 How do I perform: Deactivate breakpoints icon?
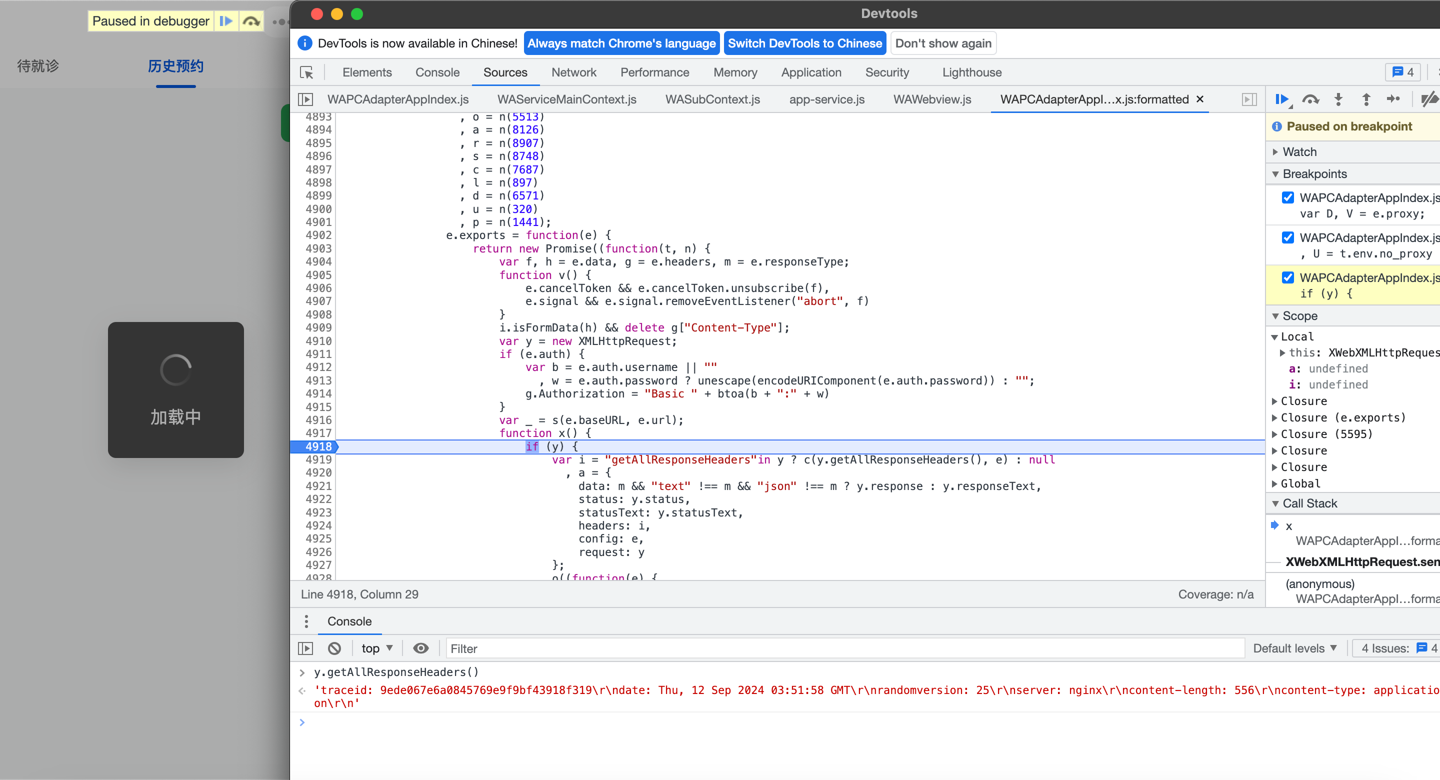pos(1429,99)
